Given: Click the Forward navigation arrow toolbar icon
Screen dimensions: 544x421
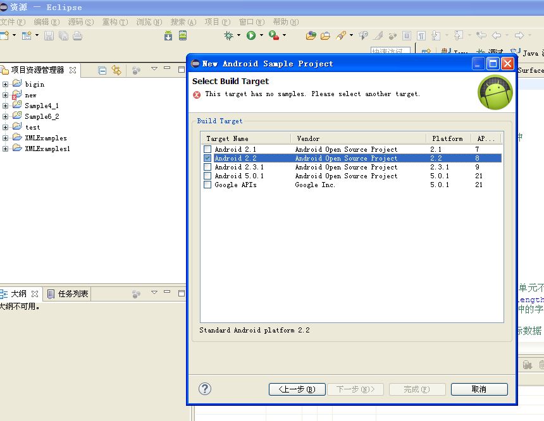Looking at the screenshot, I should point(519,35).
